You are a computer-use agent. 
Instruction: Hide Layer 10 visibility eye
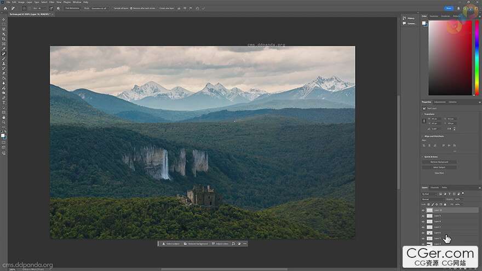(423, 210)
